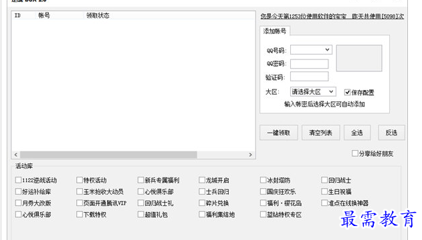
Task: Click the 领取状态 column header
Action: tap(98, 15)
